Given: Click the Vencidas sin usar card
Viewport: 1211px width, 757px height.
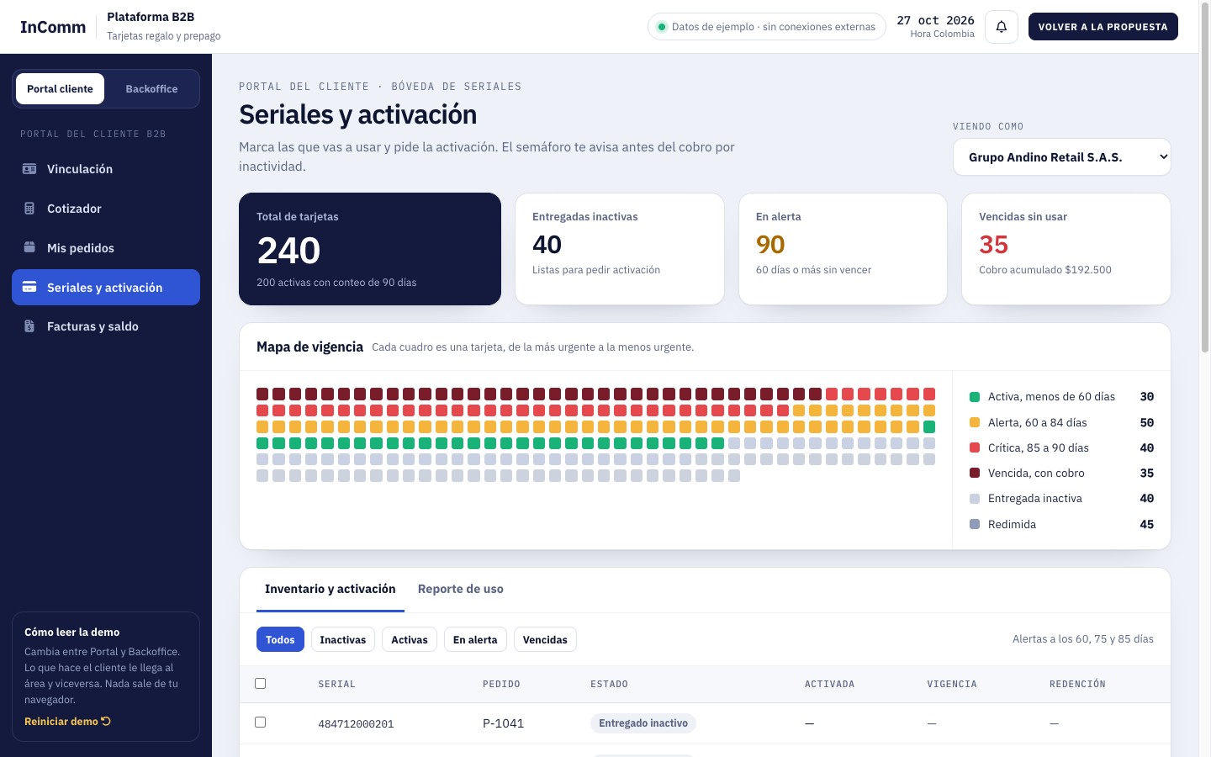Looking at the screenshot, I should [1066, 249].
